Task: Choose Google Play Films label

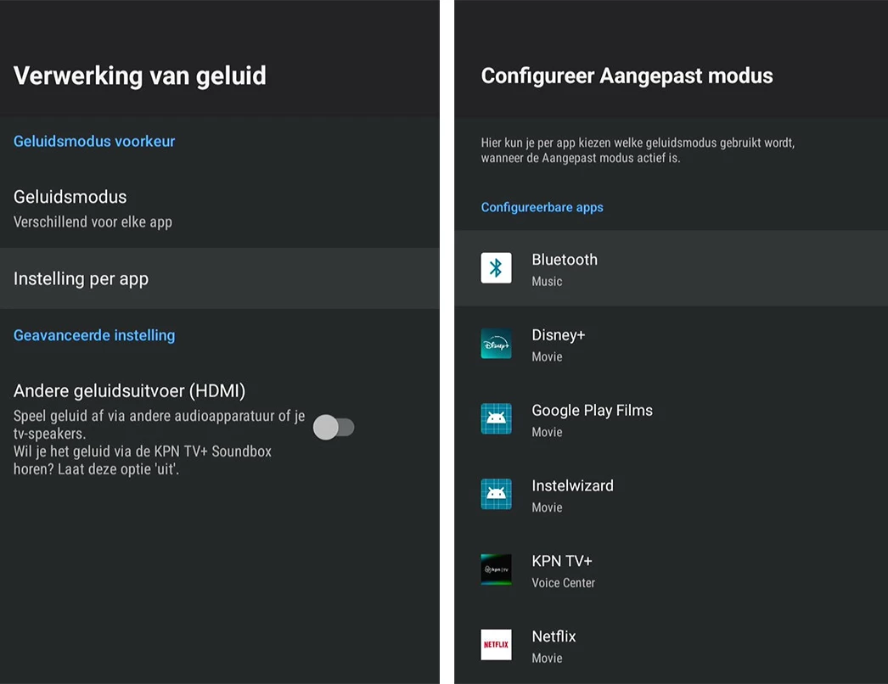Action: tap(592, 411)
